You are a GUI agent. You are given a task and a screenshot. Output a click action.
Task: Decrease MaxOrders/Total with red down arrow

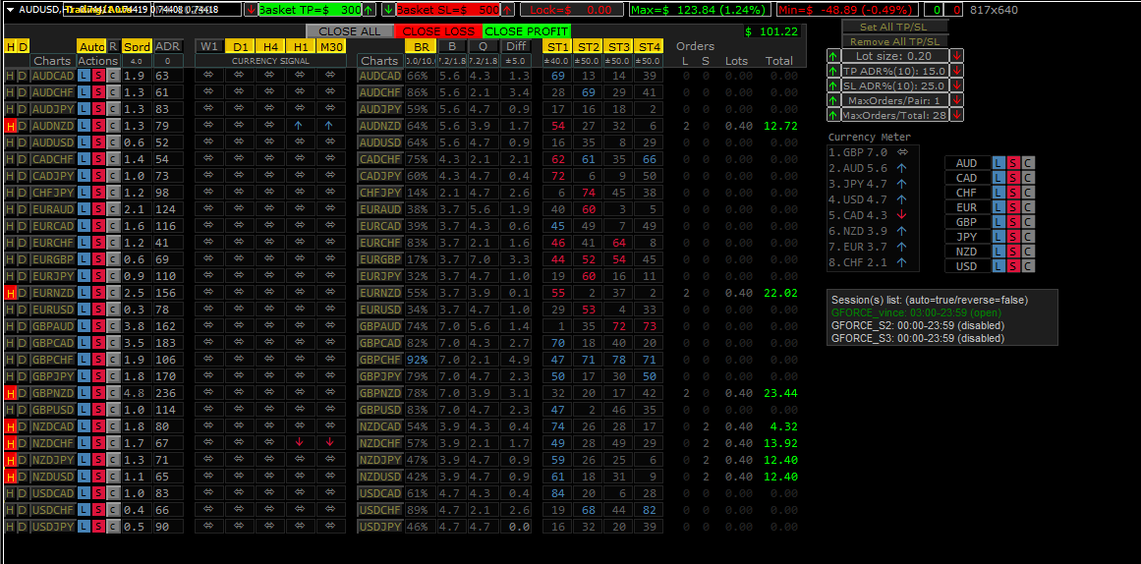(x=957, y=115)
